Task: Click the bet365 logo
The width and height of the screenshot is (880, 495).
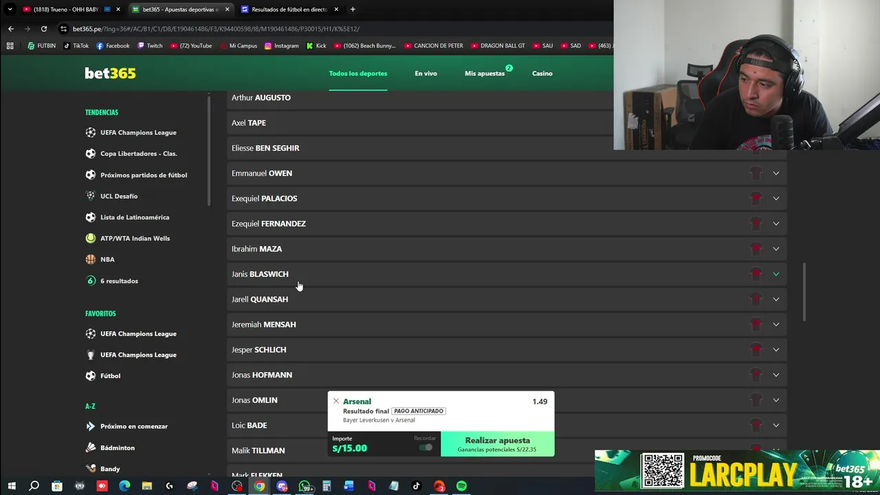Action: [110, 74]
